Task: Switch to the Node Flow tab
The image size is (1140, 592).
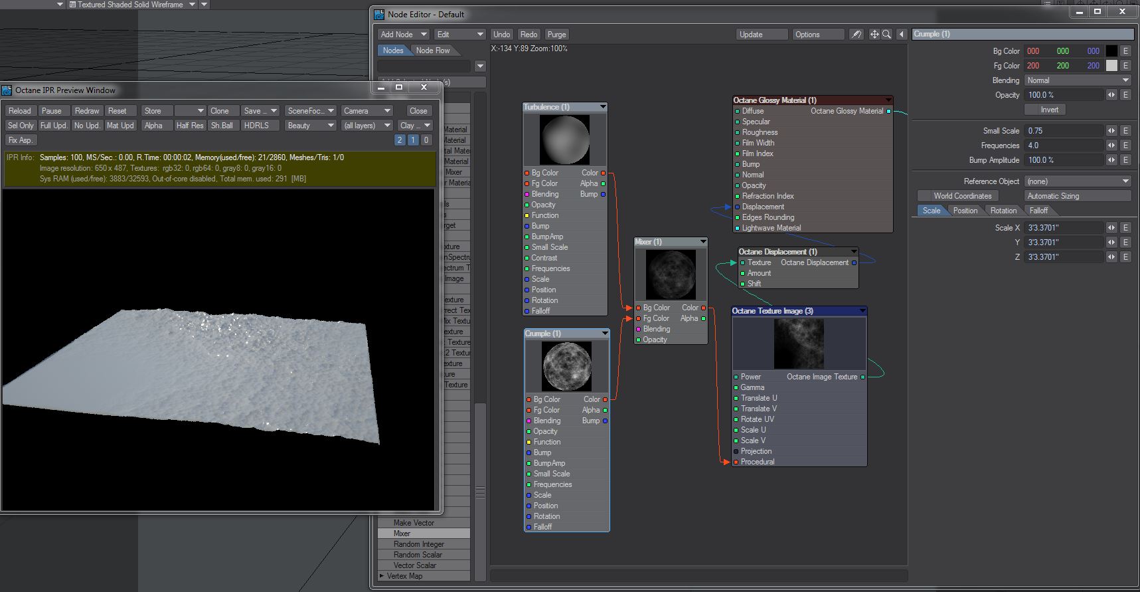Action: pyautogui.click(x=433, y=50)
